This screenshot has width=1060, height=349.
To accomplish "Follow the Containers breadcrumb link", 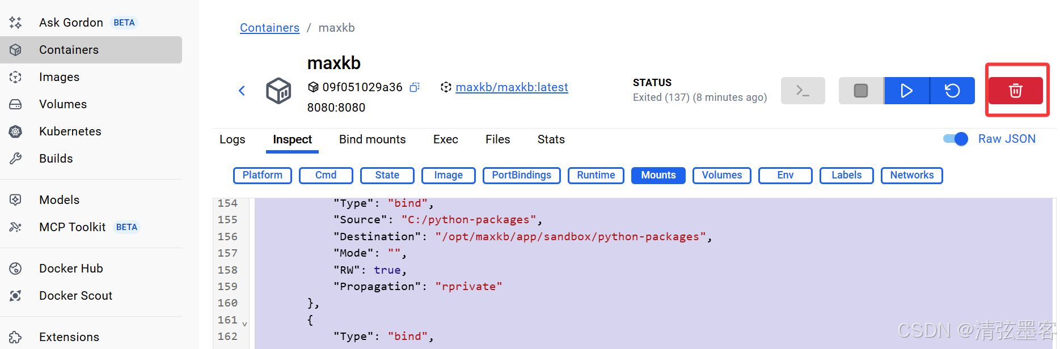I will 269,28.
